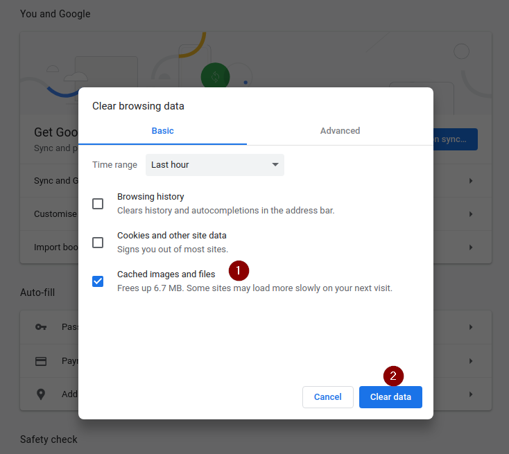Click the Passwords key icon
The width and height of the screenshot is (509, 454).
click(41, 327)
